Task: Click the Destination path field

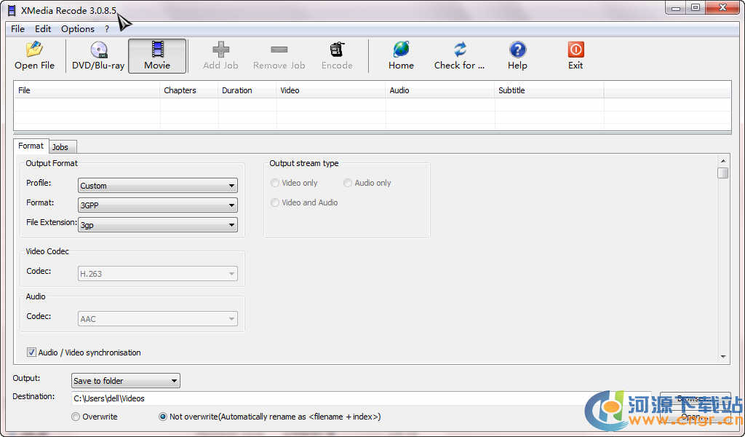Action: coord(327,398)
